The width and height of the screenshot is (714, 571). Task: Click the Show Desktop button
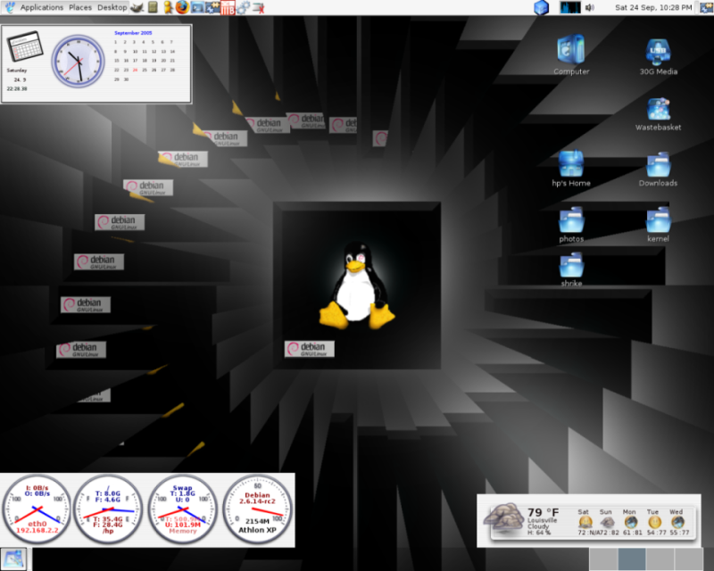tap(13, 559)
